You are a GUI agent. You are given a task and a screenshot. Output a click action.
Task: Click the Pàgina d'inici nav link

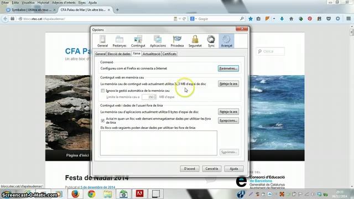point(77,155)
